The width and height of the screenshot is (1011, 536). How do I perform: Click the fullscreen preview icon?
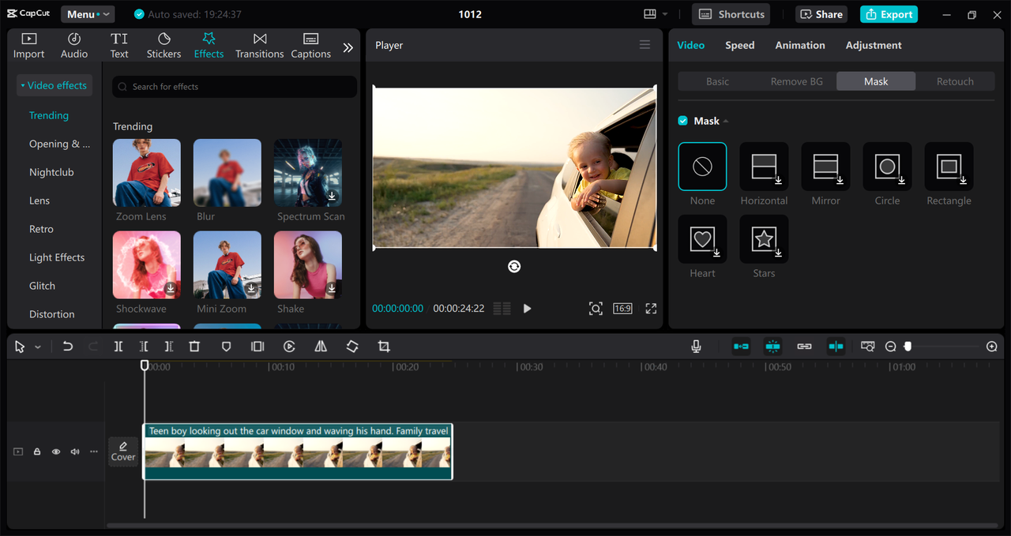[651, 309]
